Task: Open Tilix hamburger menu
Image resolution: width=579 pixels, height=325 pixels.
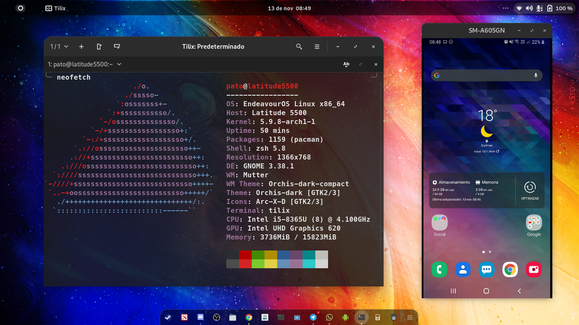Action: [317, 46]
